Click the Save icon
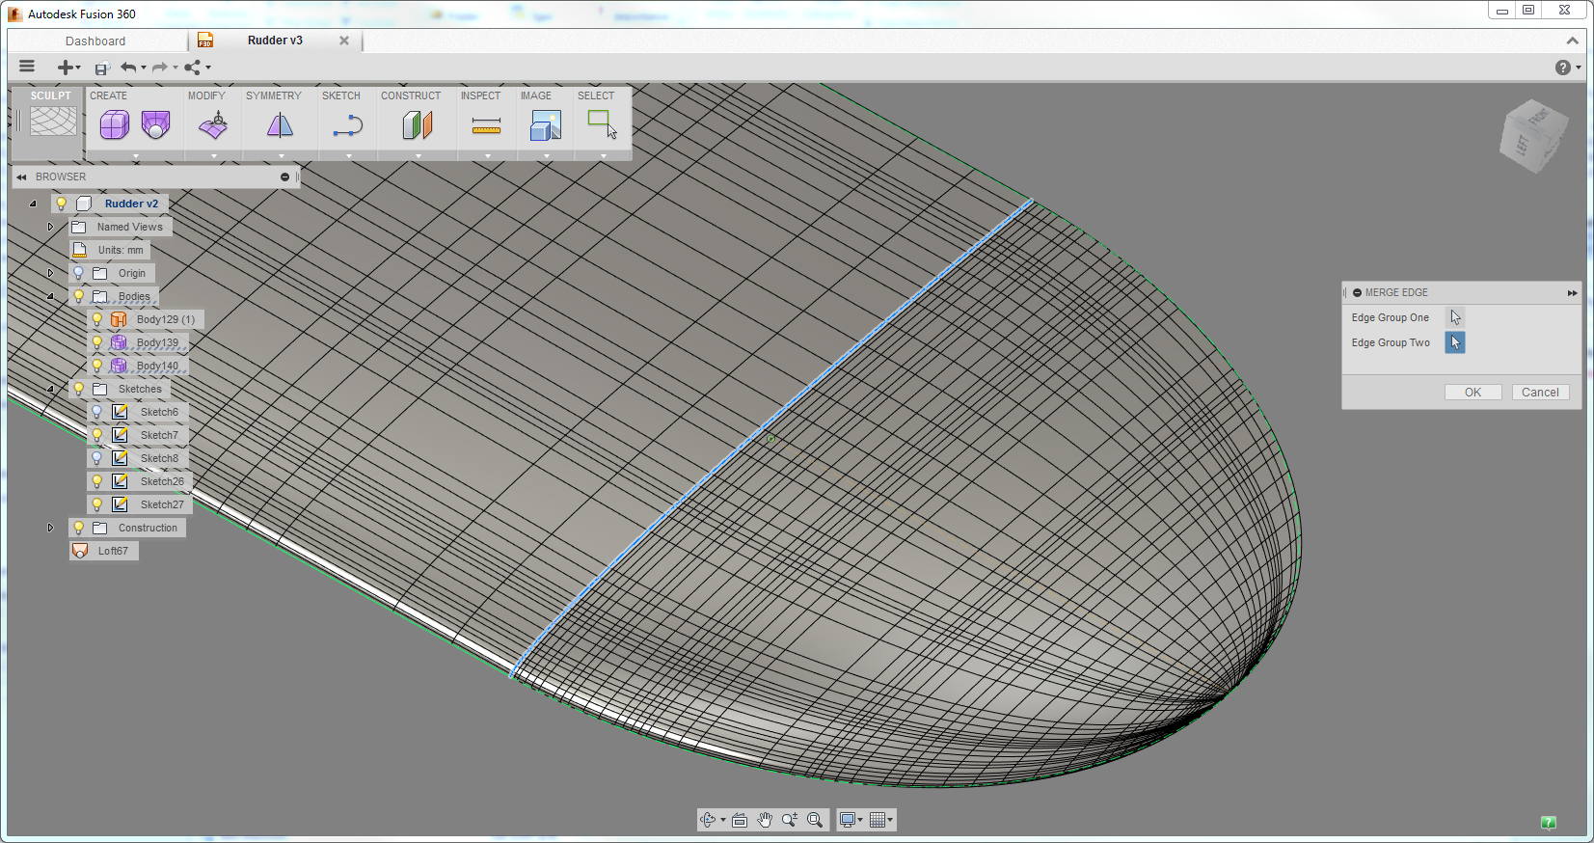Viewport: 1594px width, 843px height. (x=101, y=68)
